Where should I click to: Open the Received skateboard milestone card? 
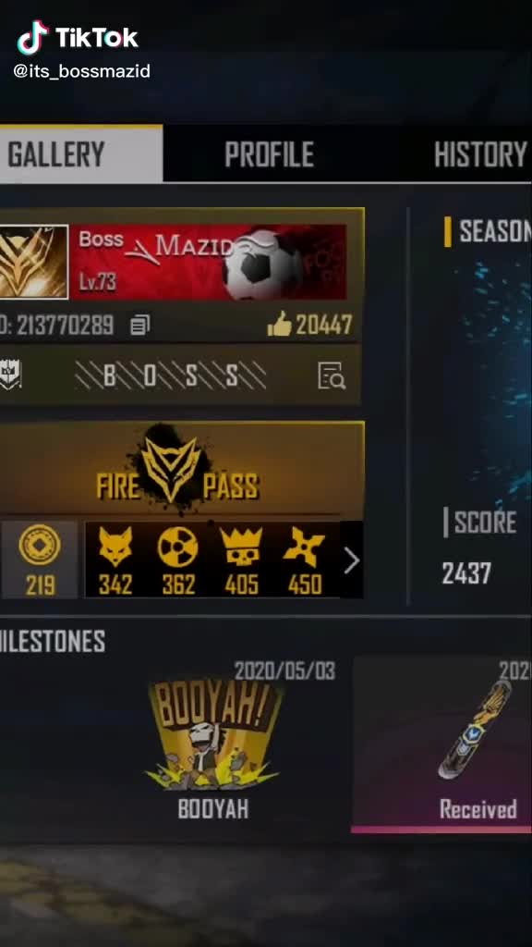[x=441, y=744]
